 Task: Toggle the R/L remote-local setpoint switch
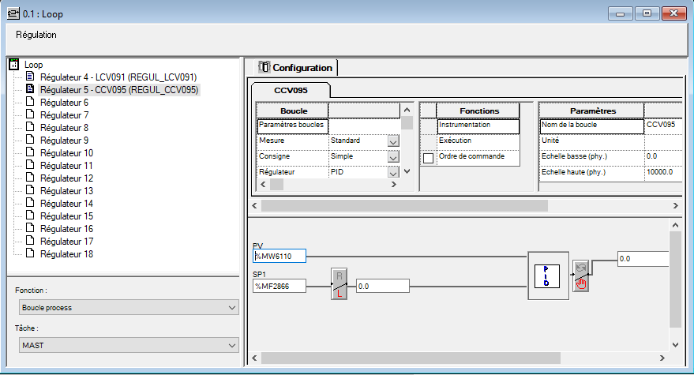tap(339, 285)
